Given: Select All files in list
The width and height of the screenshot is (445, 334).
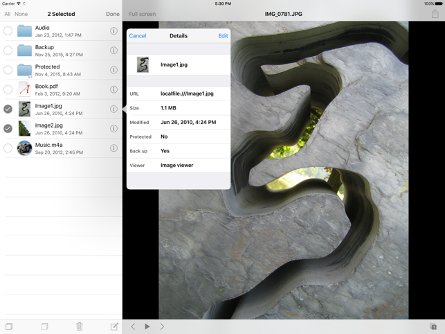Looking at the screenshot, I should pyautogui.click(x=7, y=14).
